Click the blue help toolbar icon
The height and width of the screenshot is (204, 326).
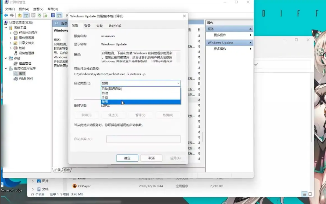(53, 15)
